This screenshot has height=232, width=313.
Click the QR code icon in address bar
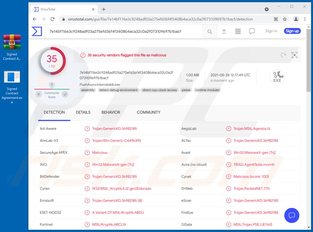(x=276, y=19)
